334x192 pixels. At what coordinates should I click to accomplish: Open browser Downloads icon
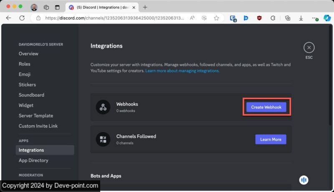tap(301, 18)
